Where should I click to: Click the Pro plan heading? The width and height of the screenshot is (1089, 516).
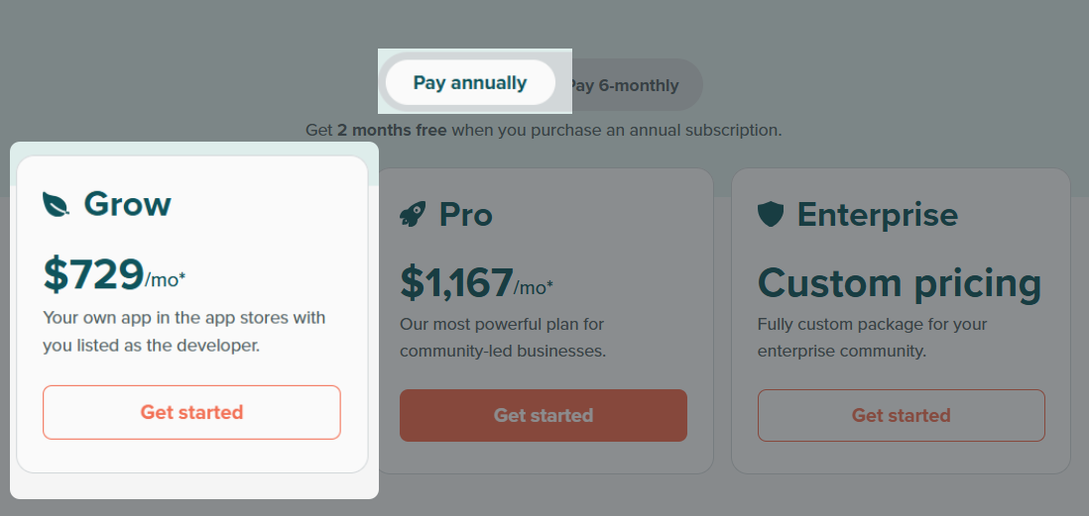coord(466,214)
